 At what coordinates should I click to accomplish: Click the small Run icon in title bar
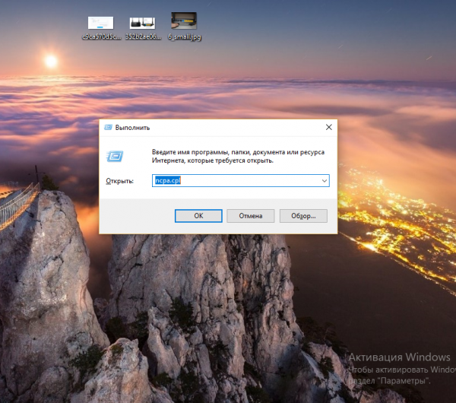[108, 128]
